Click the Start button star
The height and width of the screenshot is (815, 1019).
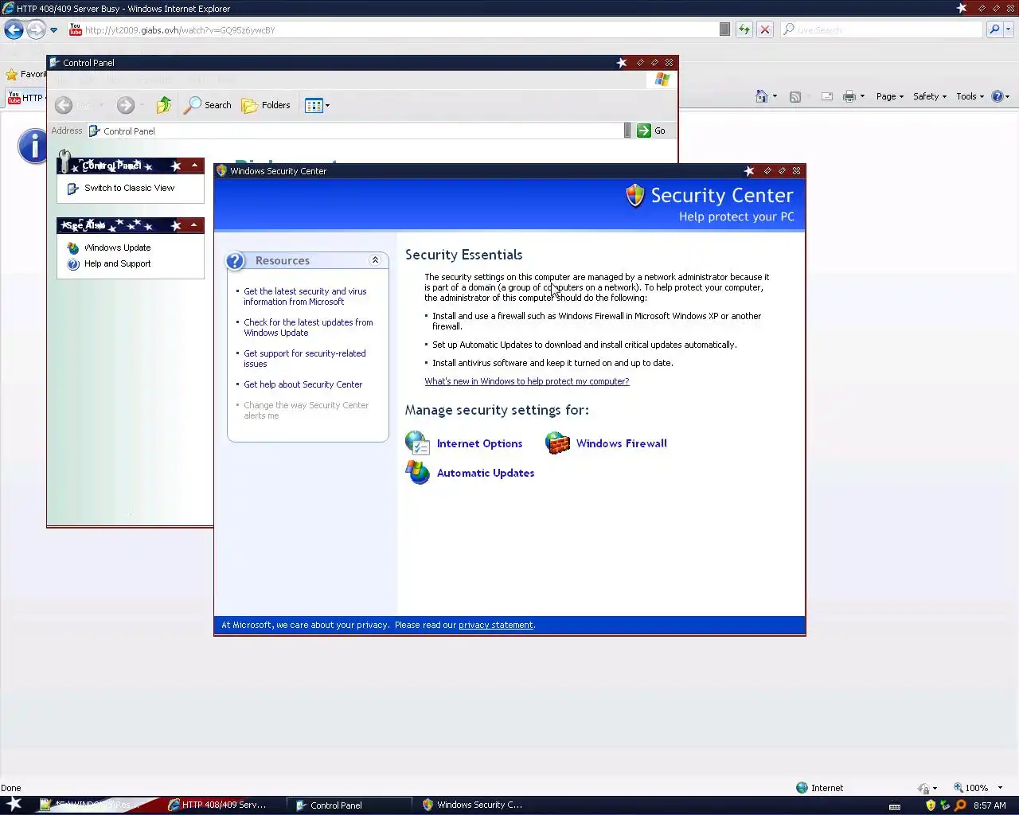(14, 804)
